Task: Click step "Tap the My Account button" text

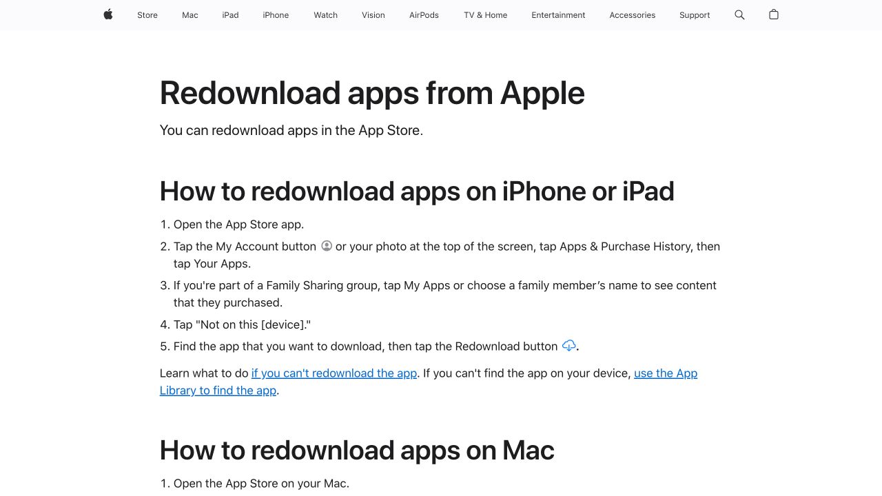Action: [x=245, y=247]
